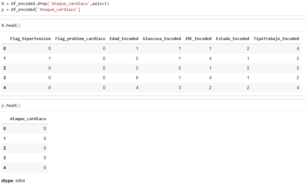Click Edad_Encoded value 6 in row 3
This screenshot has width=306, height=185.
tap(137, 78)
